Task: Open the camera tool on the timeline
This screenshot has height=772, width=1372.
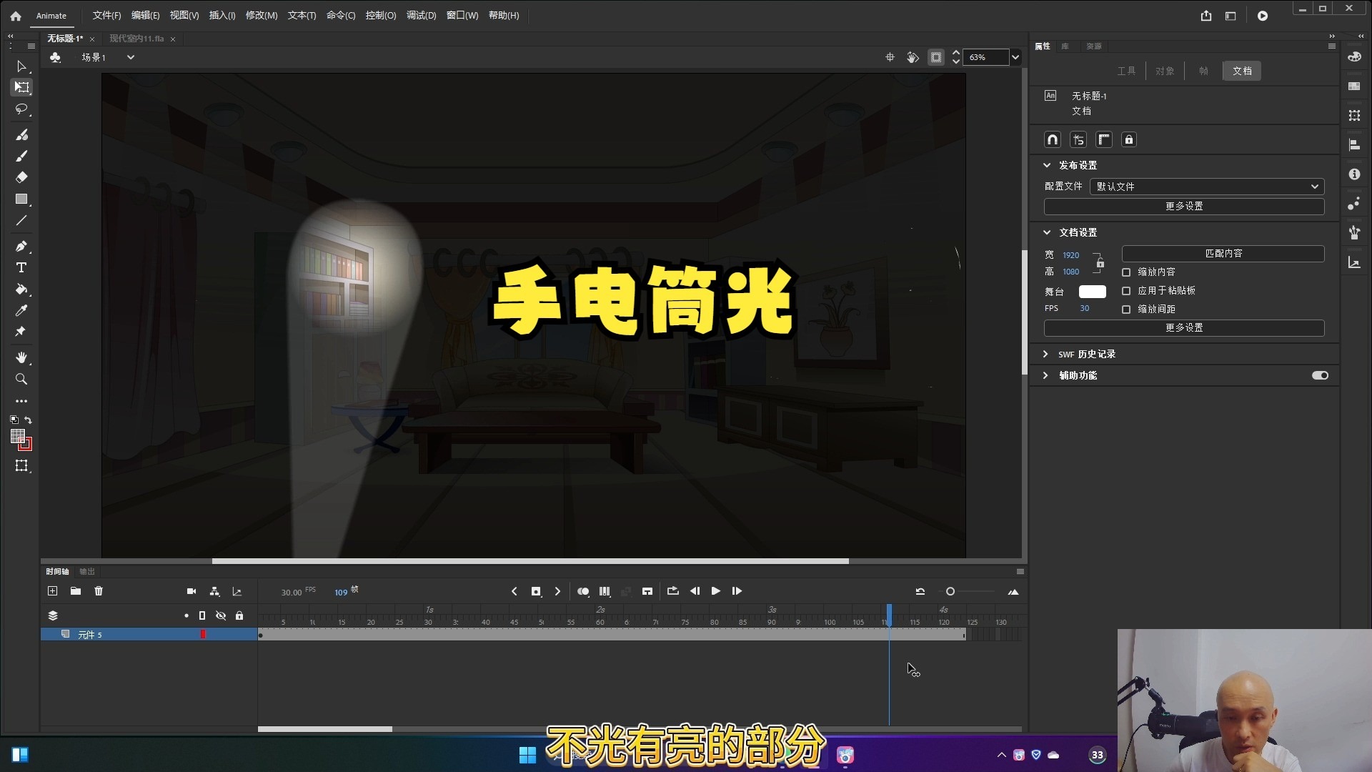Action: click(192, 591)
